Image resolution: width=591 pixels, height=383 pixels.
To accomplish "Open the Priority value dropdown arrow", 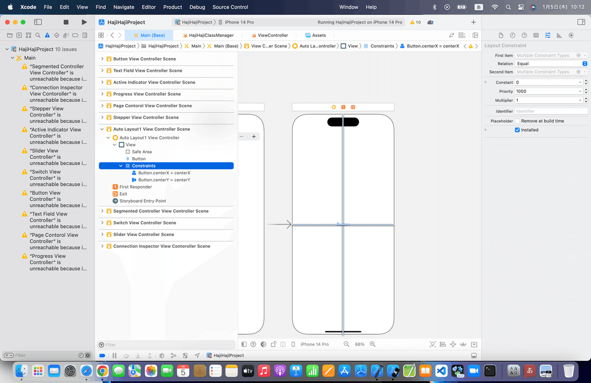I will 580,91.
